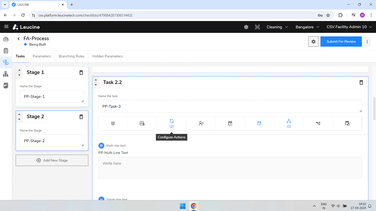Open Windows Start button on taskbar
Image resolution: width=376 pixels, height=211 pixels.
tap(183, 206)
